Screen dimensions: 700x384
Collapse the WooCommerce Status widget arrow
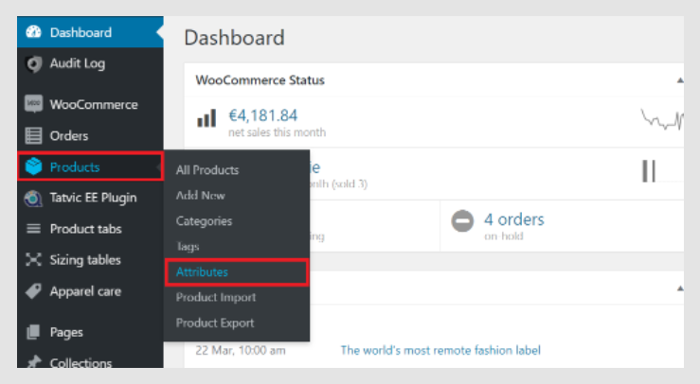tap(680, 80)
